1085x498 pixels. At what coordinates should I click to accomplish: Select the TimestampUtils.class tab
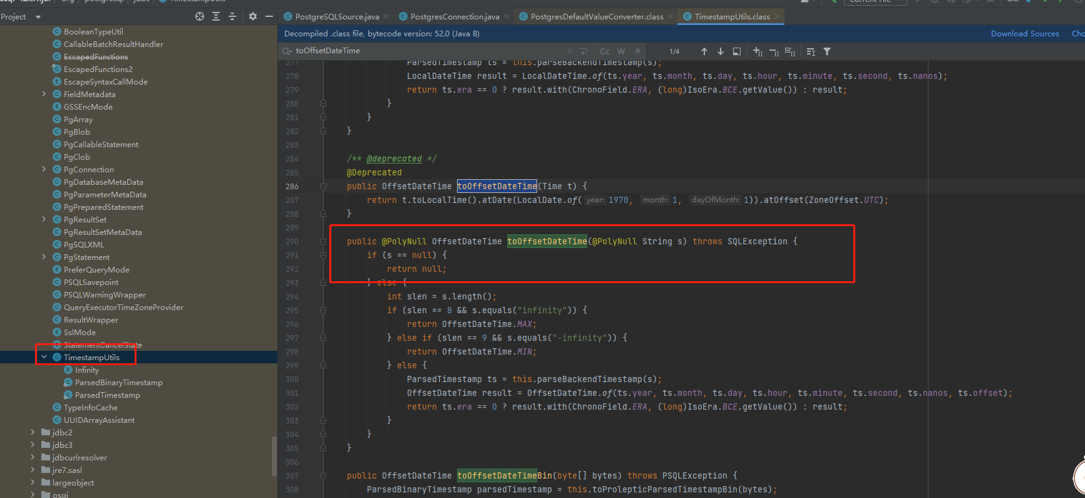(732, 16)
